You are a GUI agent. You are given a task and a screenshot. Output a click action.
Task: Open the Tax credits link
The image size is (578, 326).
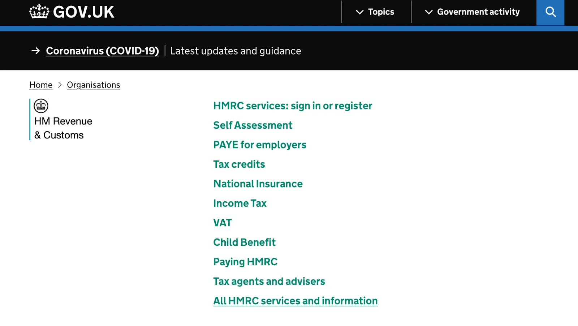(239, 164)
